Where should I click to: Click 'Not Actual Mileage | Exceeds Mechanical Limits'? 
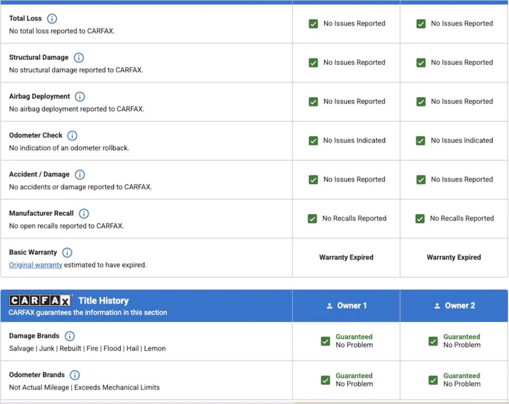click(85, 387)
